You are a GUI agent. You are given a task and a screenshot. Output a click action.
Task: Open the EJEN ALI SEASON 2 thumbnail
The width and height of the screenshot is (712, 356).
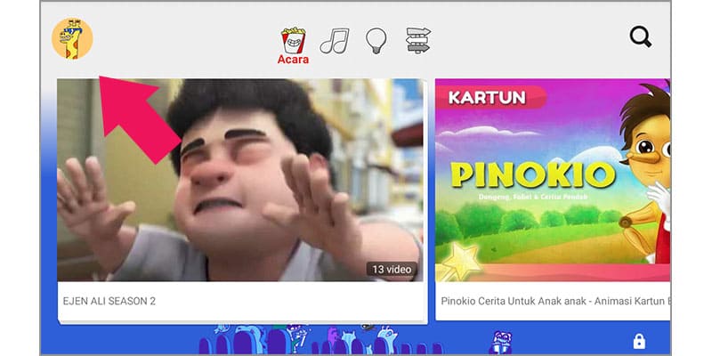pos(239,180)
